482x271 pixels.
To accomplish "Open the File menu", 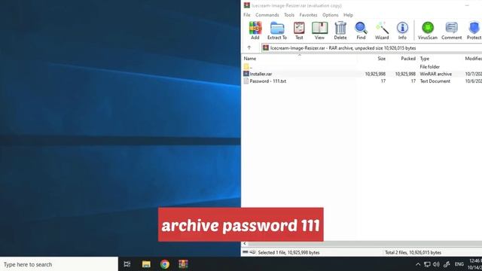I will click(247, 15).
